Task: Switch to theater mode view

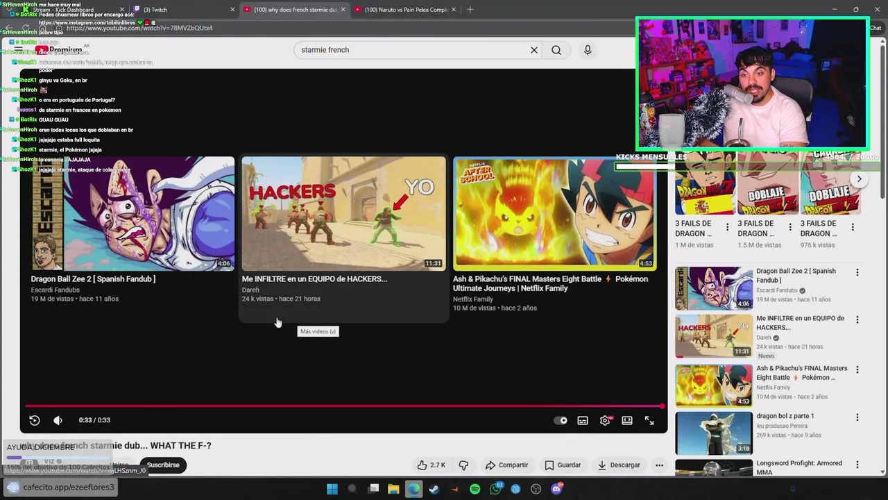Action: [x=627, y=420]
